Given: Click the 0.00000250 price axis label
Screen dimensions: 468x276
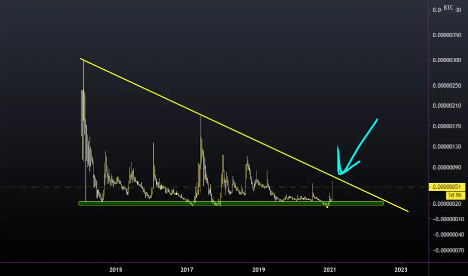Looking at the screenshot, I should click(447, 86).
